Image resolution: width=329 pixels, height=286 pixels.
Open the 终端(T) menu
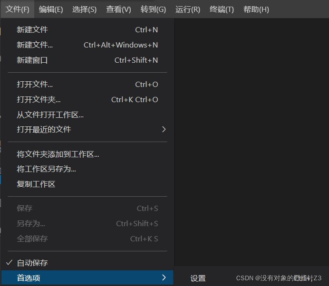point(222,9)
